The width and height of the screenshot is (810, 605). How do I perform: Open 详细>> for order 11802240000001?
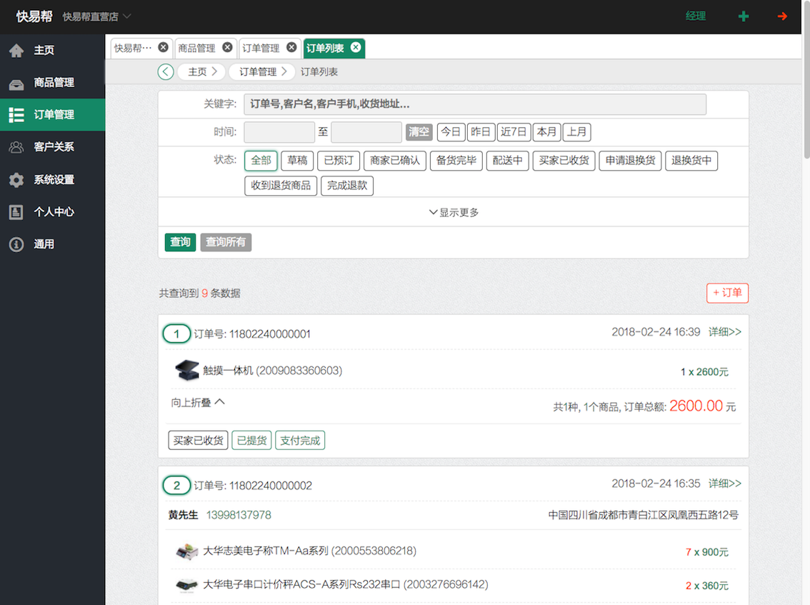(725, 331)
